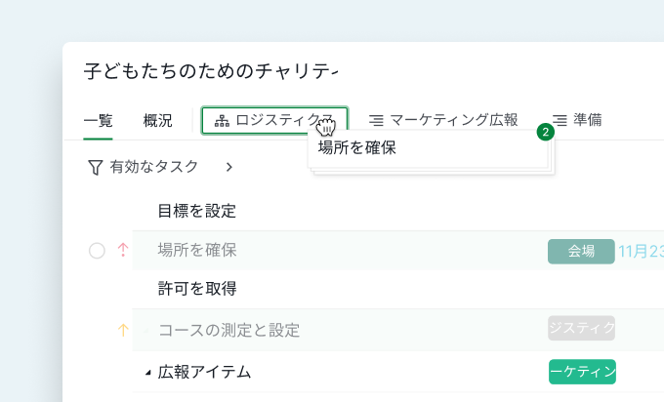Open the 許可を取得 task
The height and width of the screenshot is (402, 664).
click(196, 289)
